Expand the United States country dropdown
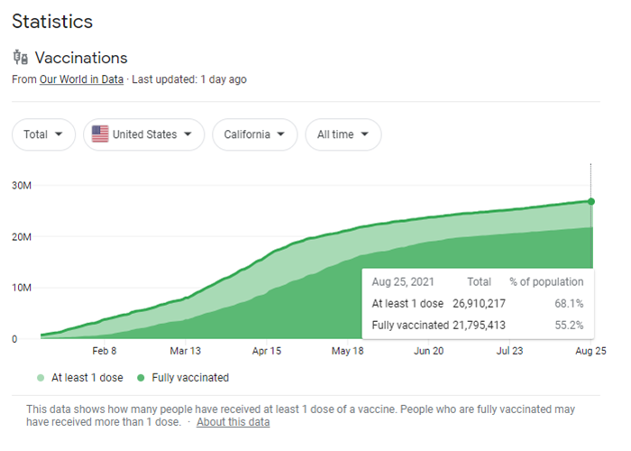Image resolution: width=631 pixels, height=451 pixels. click(x=144, y=134)
